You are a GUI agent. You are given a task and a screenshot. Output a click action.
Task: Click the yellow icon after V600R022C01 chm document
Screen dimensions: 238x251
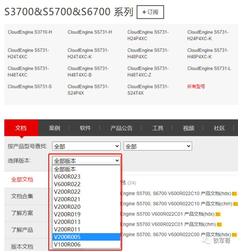coord(225,225)
